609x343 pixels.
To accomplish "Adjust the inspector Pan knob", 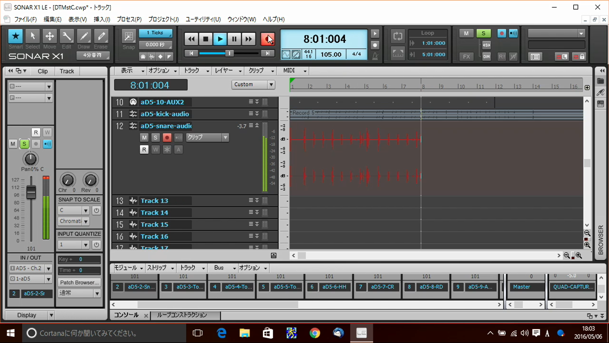I will point(30,159).
